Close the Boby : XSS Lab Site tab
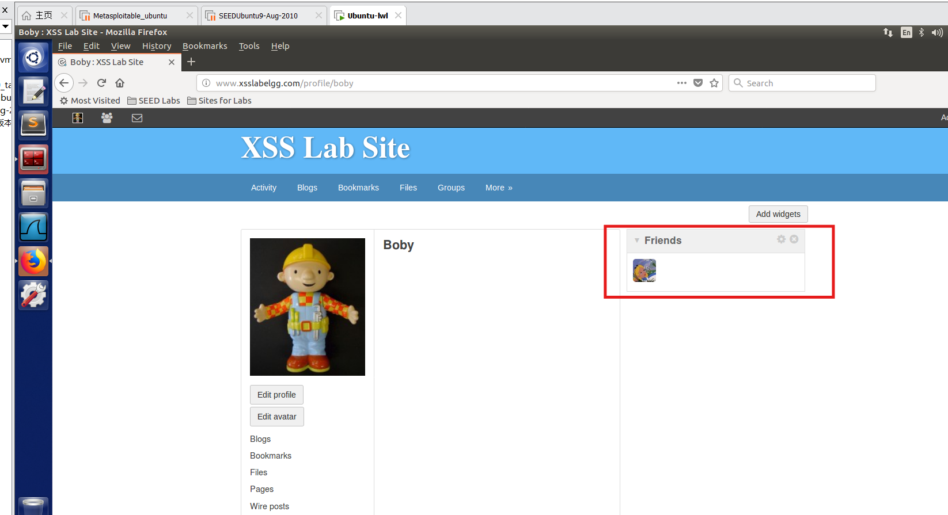Viewport: 948px width, 515px height. pyautogui.click(x=172, y=62)
